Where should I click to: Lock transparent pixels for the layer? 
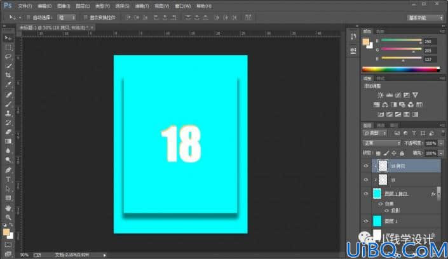[x=378, y=154]
